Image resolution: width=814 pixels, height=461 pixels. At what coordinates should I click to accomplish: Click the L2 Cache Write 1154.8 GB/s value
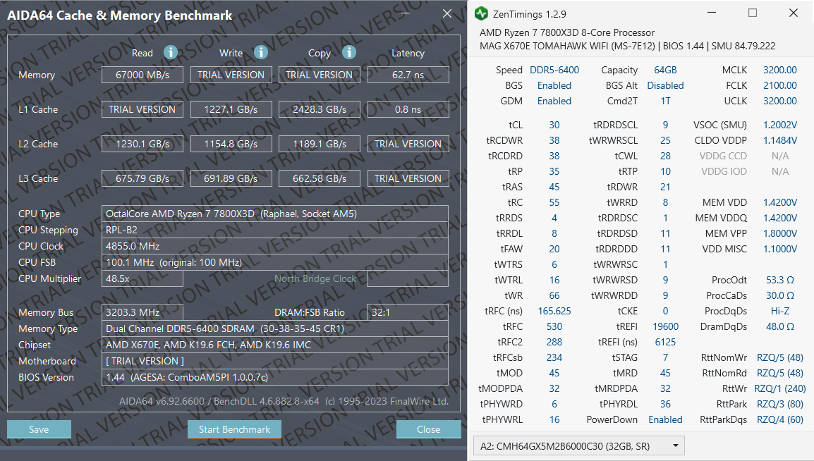[x=231, y=145]
